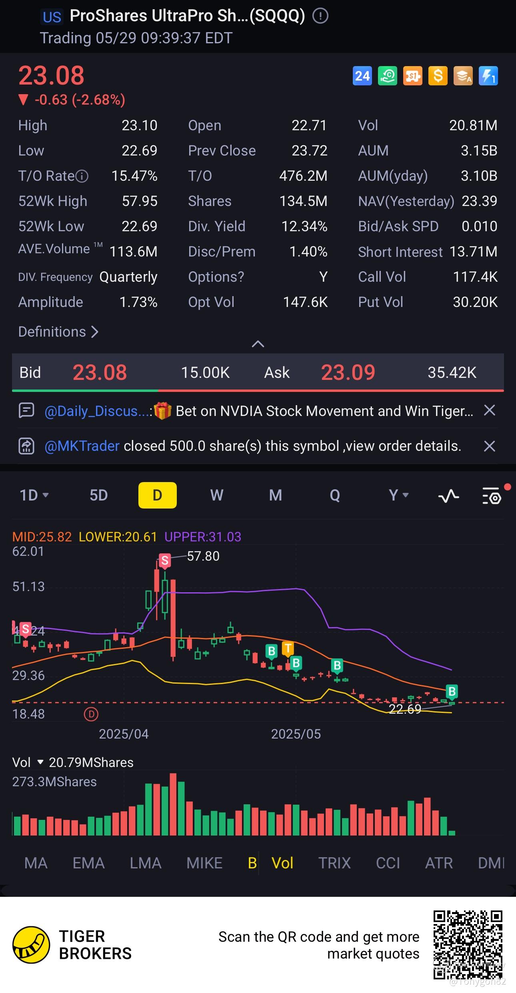The width and height of the screenshot is (516, 993).
Task: View order details in MKTrader notification
Action: 403,446
